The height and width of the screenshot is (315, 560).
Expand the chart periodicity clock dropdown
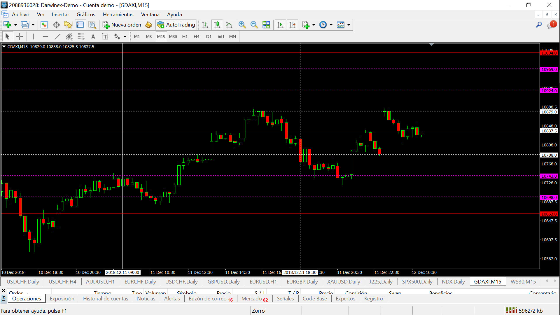[331, 25]
